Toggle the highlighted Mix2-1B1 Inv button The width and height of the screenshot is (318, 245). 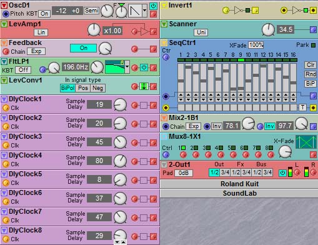pos(269,126)
